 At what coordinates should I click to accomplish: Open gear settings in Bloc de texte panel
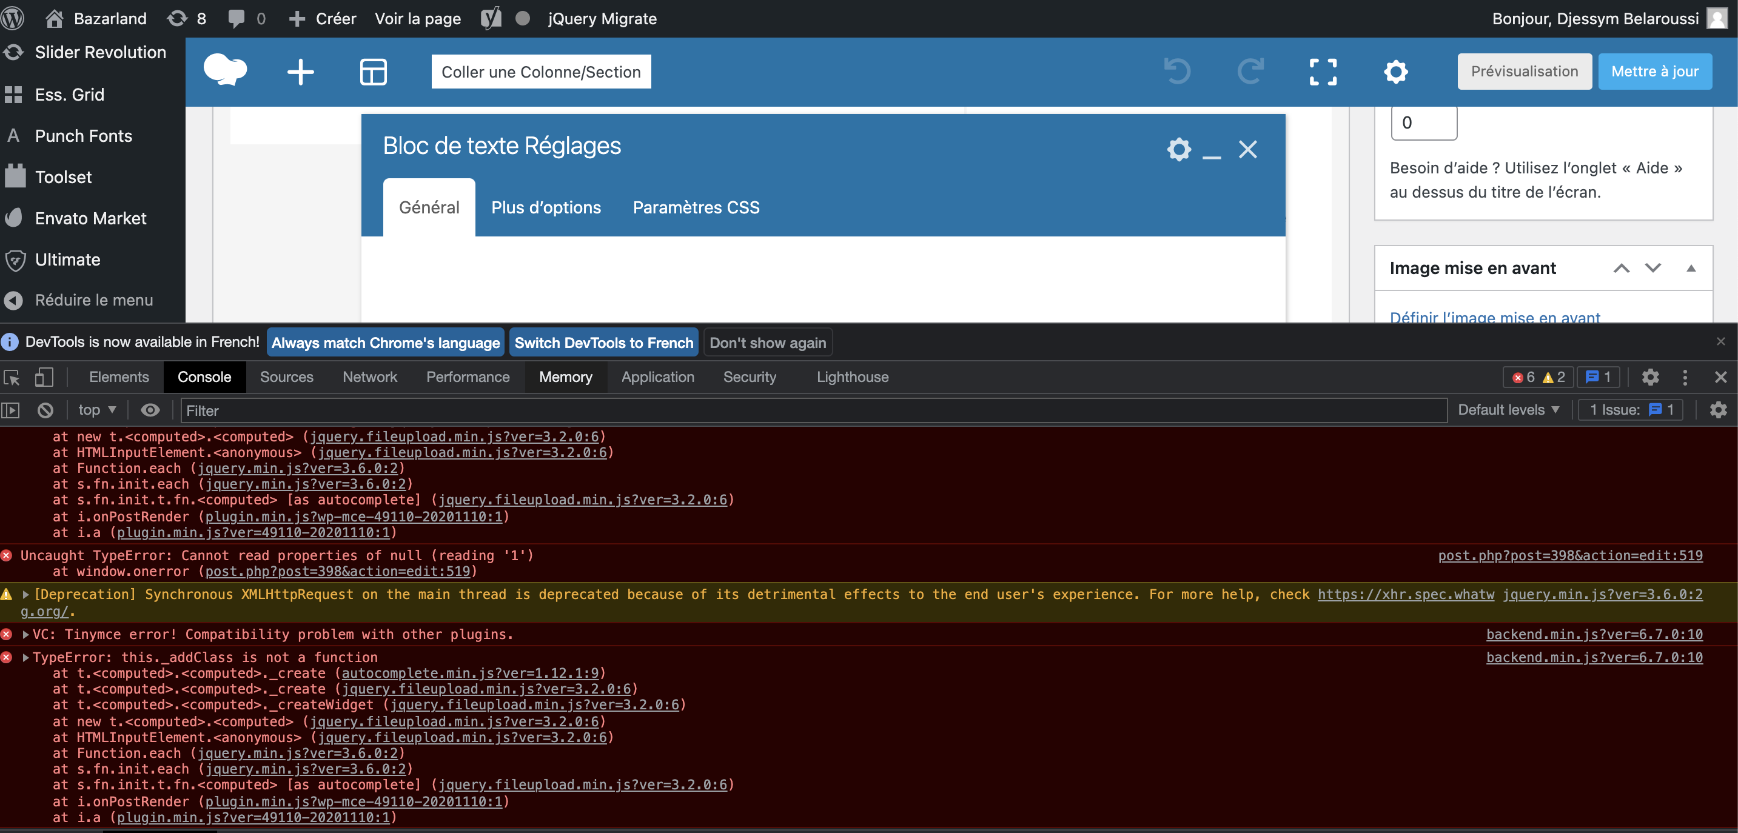(x=1179, y=149)
